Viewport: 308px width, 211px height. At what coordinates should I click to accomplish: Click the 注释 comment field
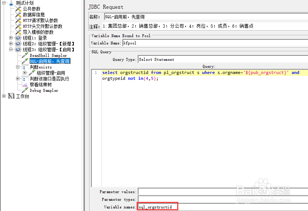pyautogui.click(x=205, y=26)
